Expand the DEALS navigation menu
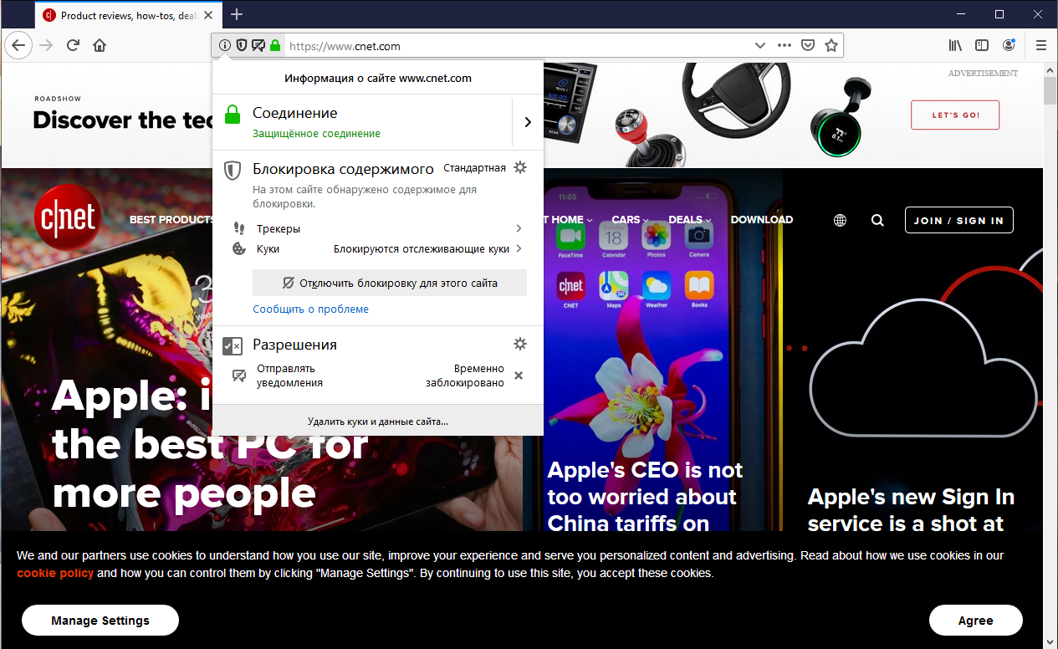Screen dimensions: 1058x649 (690, 220)
